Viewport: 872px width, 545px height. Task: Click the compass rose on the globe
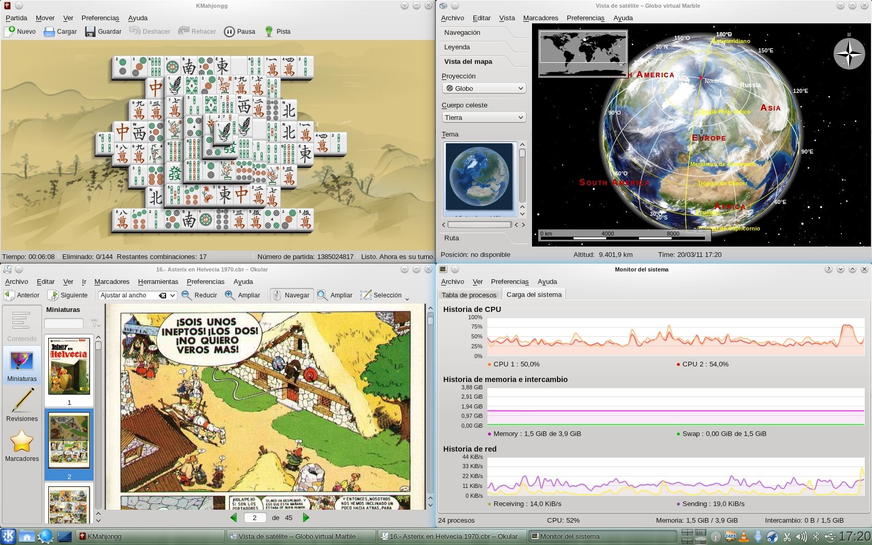[849, 54]
